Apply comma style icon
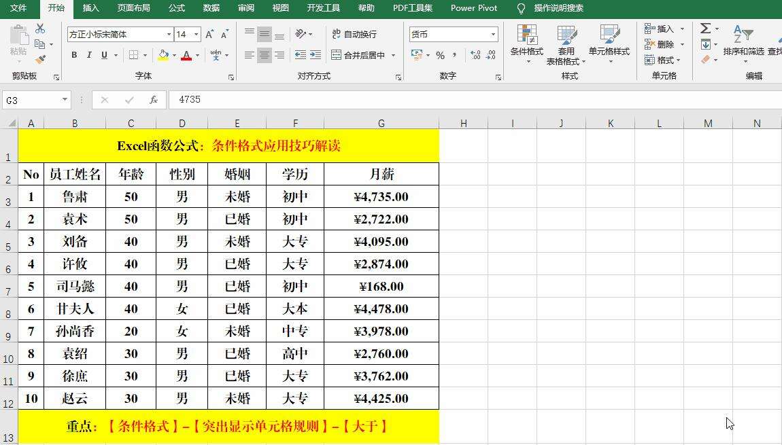Viewport: 782px width, 445px height. click(x=455, y=55)
